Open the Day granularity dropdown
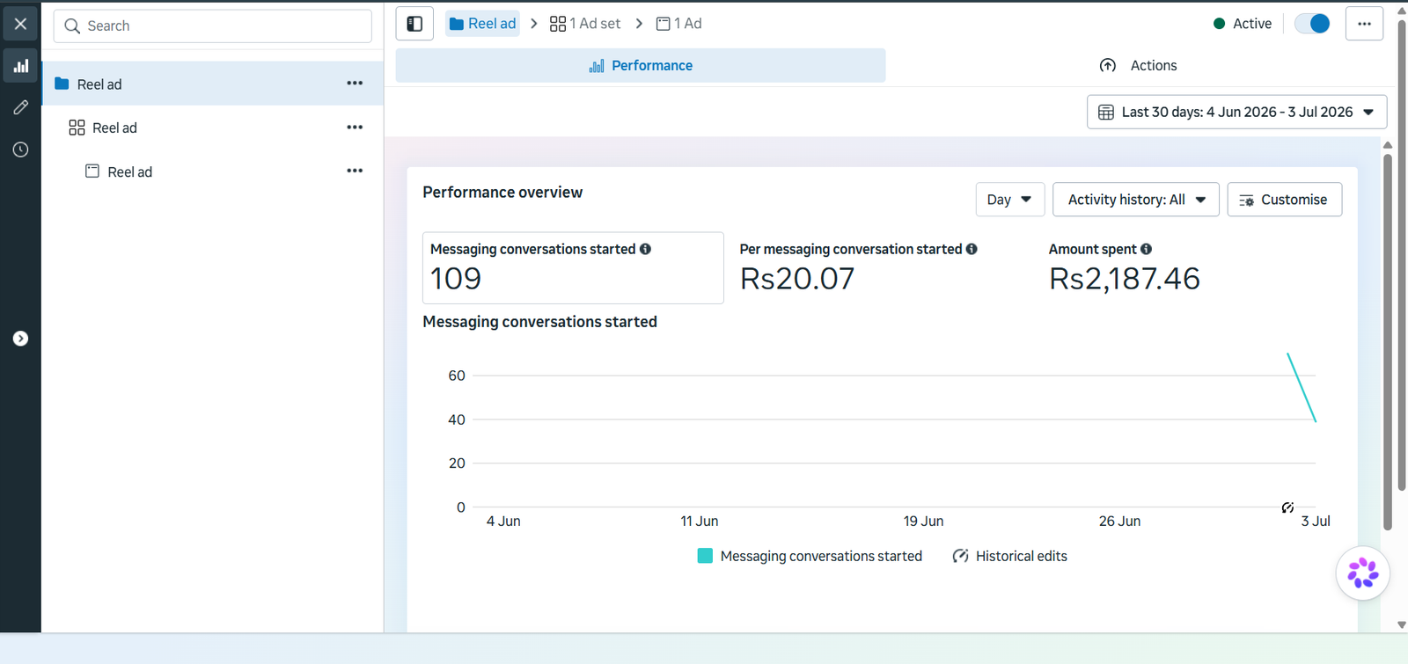Image resolution: width=1408 pixels, height=664 pixels. tap(1010, 200)
